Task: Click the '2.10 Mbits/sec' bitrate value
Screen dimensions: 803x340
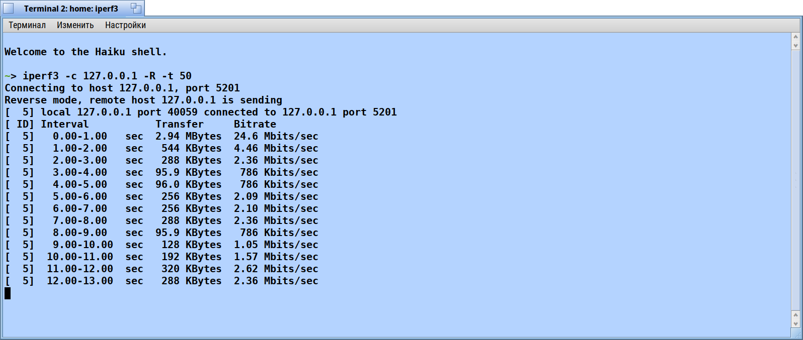Action: point(276,208)
